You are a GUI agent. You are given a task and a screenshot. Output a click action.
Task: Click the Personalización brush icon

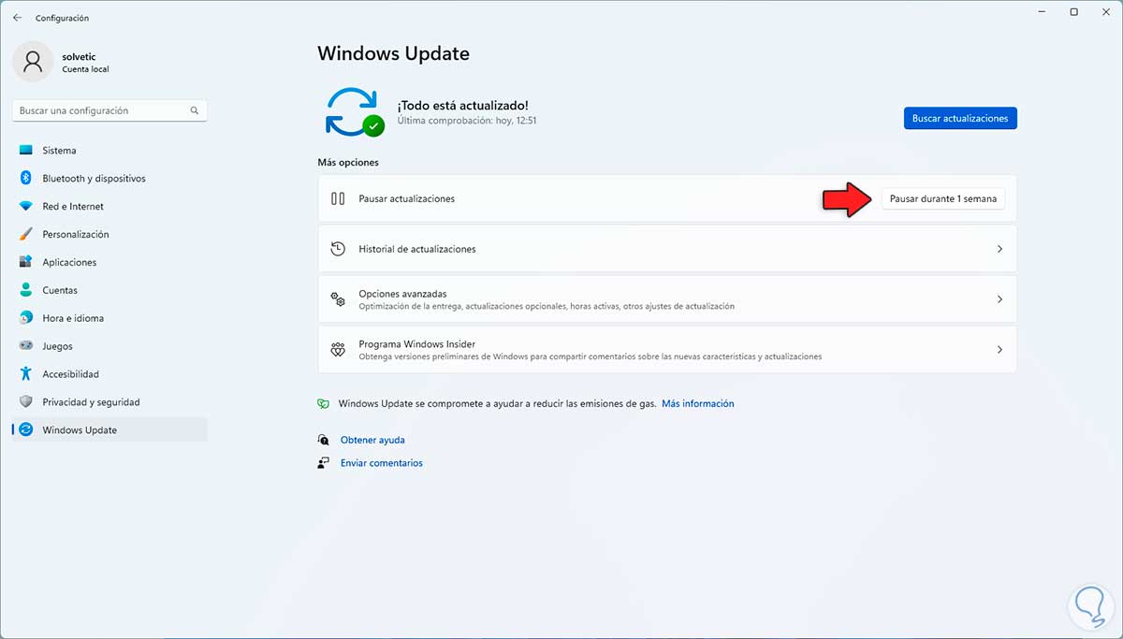(x=25, y=235)
